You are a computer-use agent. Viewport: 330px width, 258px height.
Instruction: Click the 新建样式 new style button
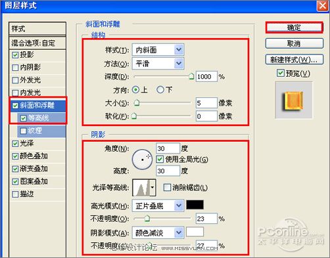click(x=295, y=59)
